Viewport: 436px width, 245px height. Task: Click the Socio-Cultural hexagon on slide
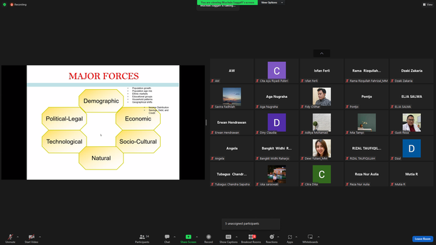138,142
